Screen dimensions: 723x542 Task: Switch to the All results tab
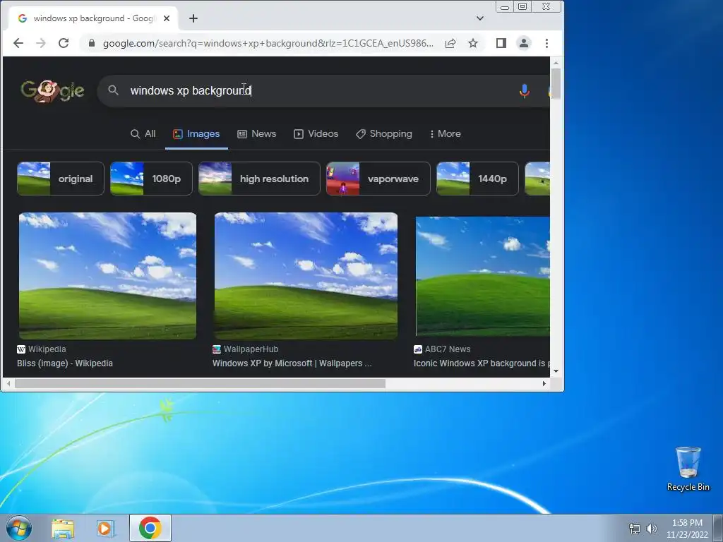click(143, 133)
